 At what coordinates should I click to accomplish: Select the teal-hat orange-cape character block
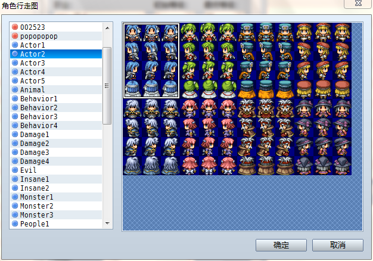[x=266, y=61]
